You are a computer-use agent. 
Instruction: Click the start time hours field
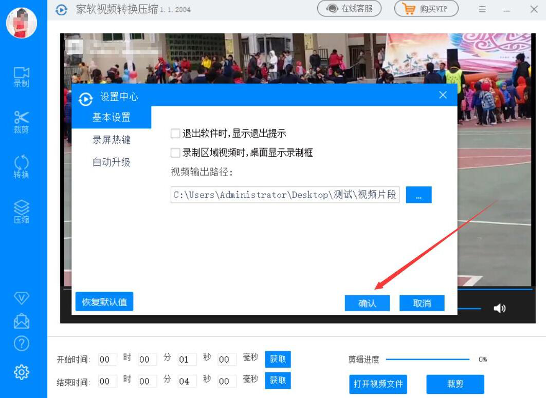coord(107,359)
